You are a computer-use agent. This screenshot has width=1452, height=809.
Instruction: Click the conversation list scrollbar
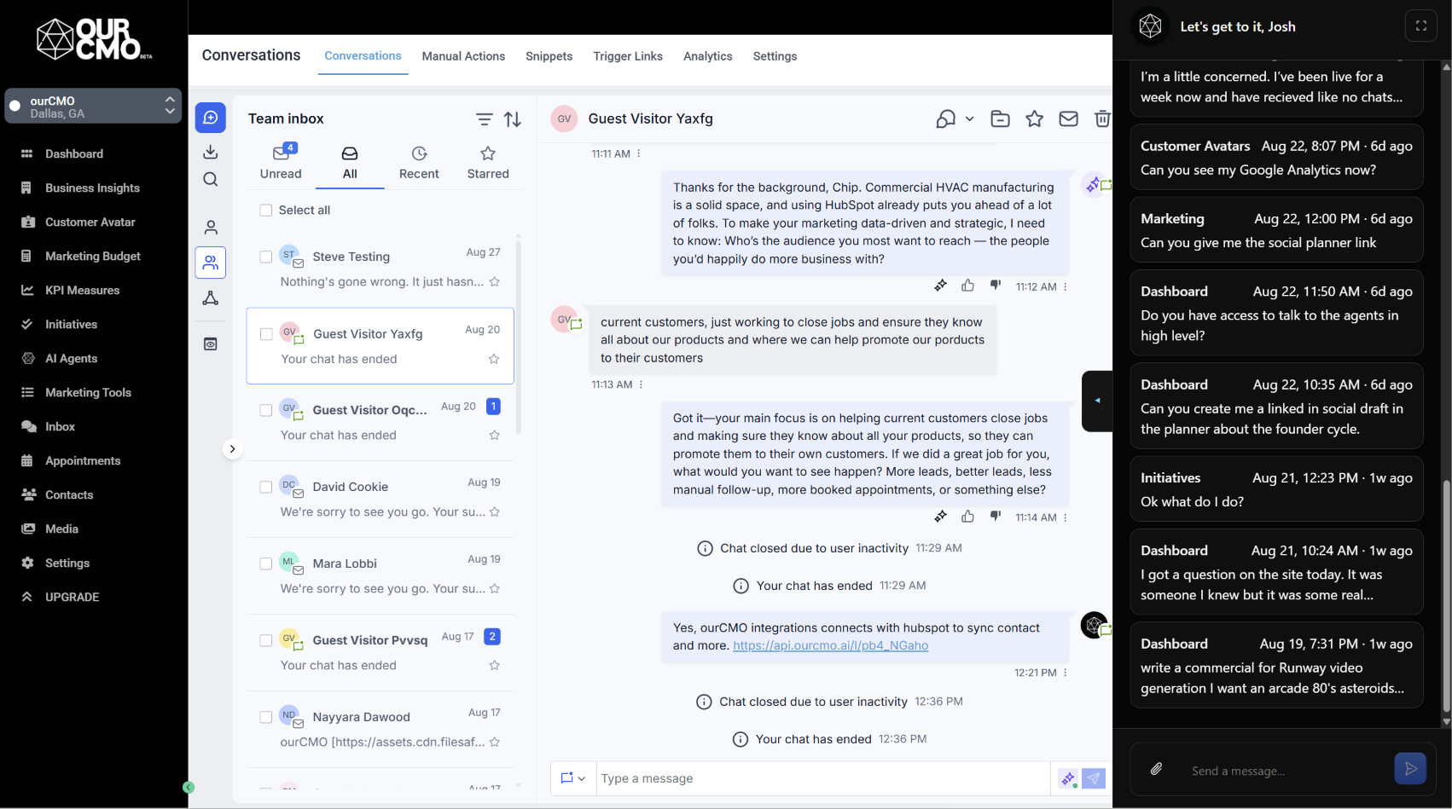[x=518, y=337]
